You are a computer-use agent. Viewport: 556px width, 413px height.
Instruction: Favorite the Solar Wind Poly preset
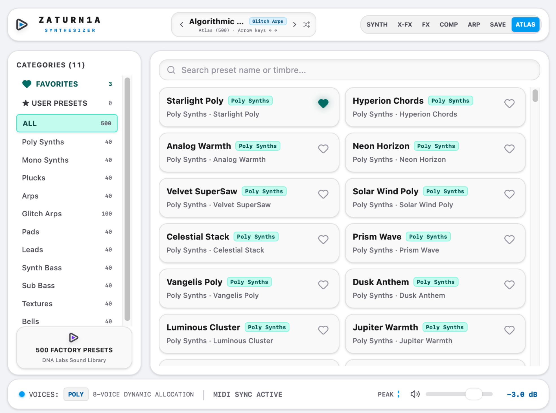[x=509, y=194]
